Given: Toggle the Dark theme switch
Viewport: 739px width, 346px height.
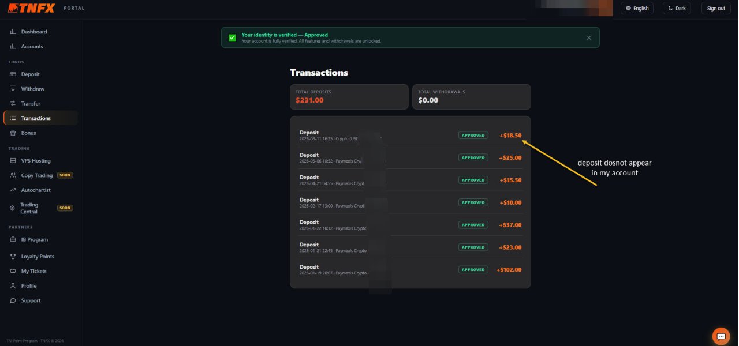Looking at the screenshot, I should [x=677, y=8].
